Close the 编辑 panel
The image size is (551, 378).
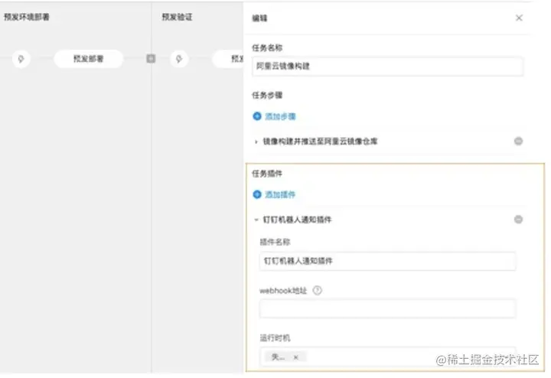click(519, 18)
